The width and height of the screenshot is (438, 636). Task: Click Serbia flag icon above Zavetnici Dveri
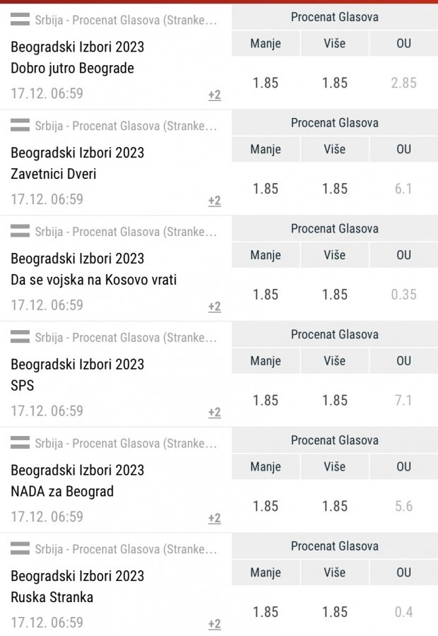tap(20, 126)
